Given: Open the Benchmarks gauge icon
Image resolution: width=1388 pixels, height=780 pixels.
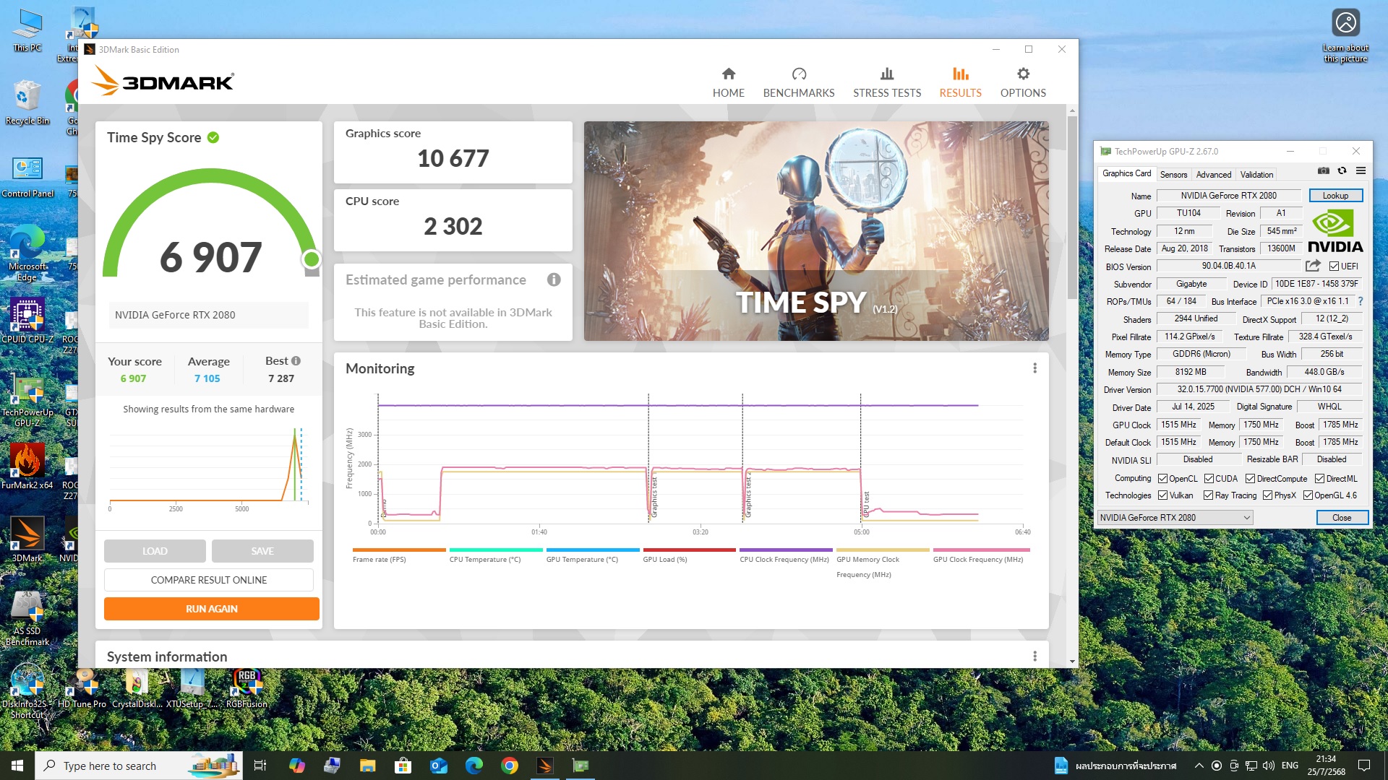Looking at the screenshot, I should (x=798, y=74).
